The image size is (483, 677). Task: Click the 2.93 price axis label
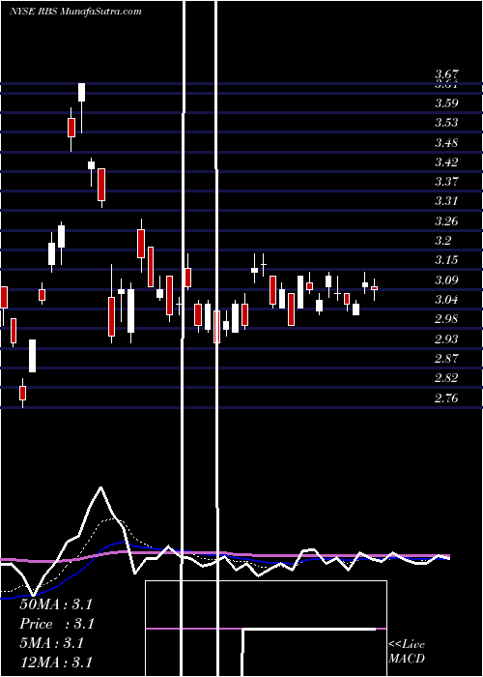[x=446, y=338]
